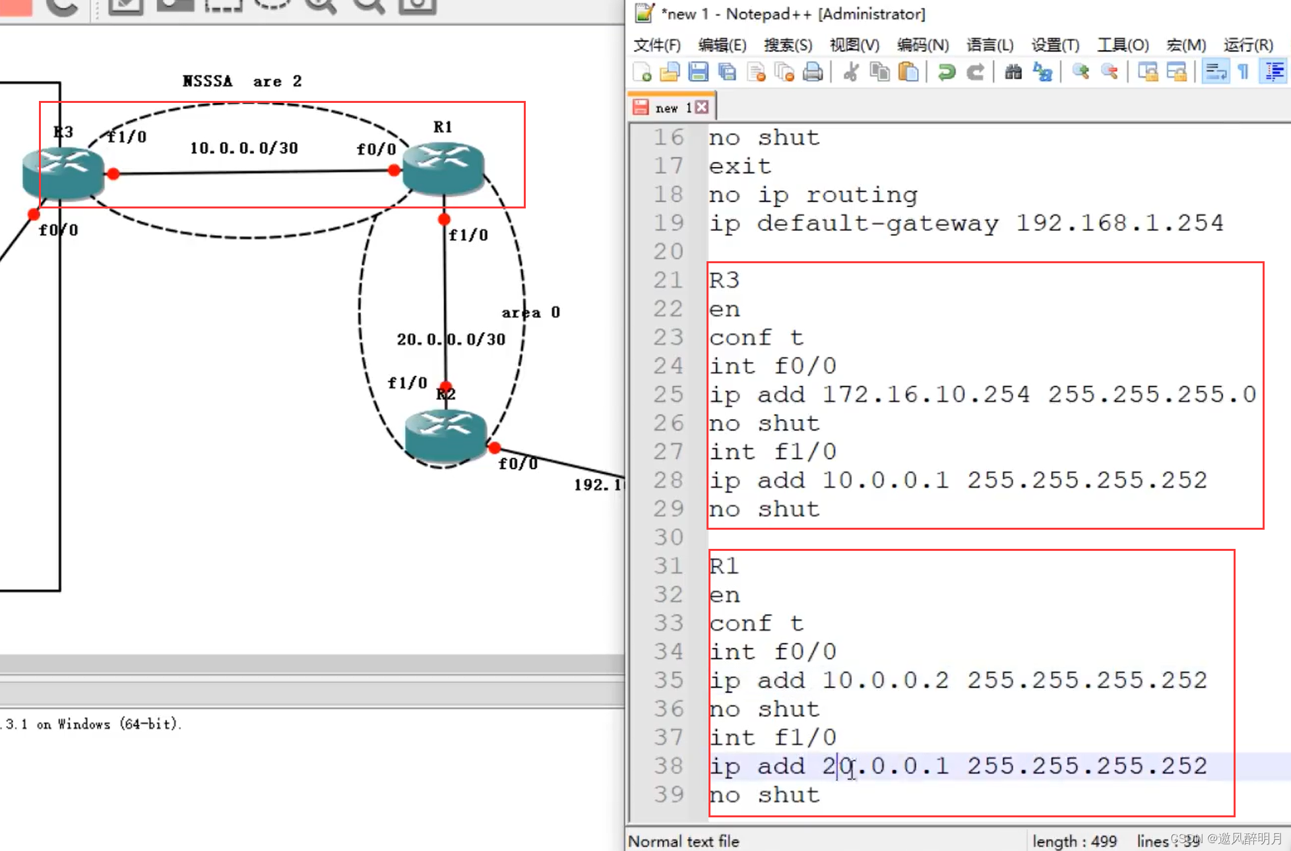
Task: Close current document toolbar icon
Action: [756, 71]
